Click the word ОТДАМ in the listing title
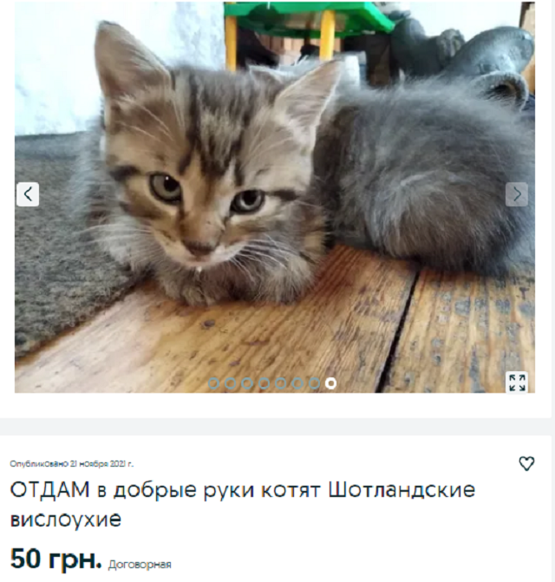Screen dimensions: 555x582 pos(50,489)
